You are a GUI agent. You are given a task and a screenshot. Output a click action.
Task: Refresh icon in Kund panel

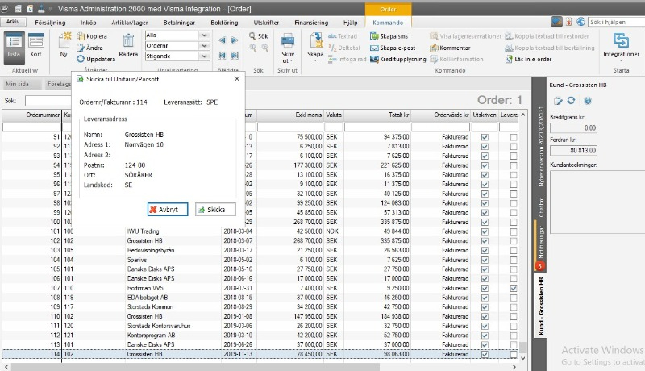(x=571, y=100)
